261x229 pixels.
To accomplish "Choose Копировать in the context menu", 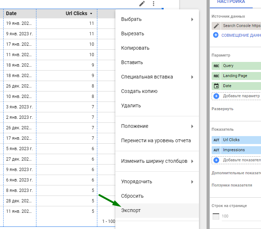I will (135, 48).
